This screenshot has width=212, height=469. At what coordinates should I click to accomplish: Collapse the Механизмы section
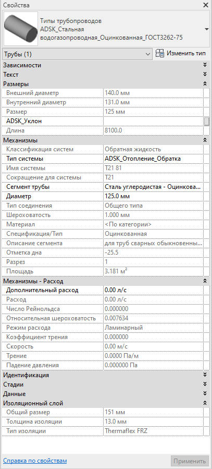[205, 140]
